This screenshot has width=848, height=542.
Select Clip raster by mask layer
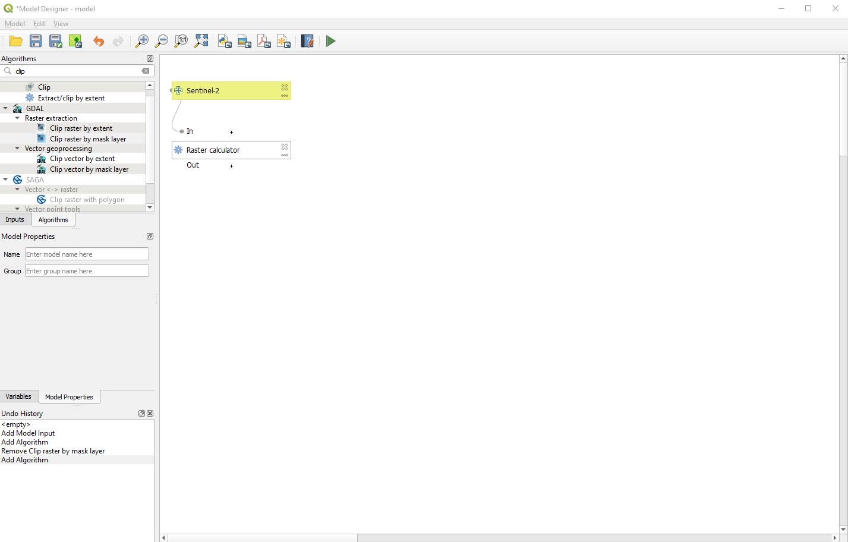point(88,139)
